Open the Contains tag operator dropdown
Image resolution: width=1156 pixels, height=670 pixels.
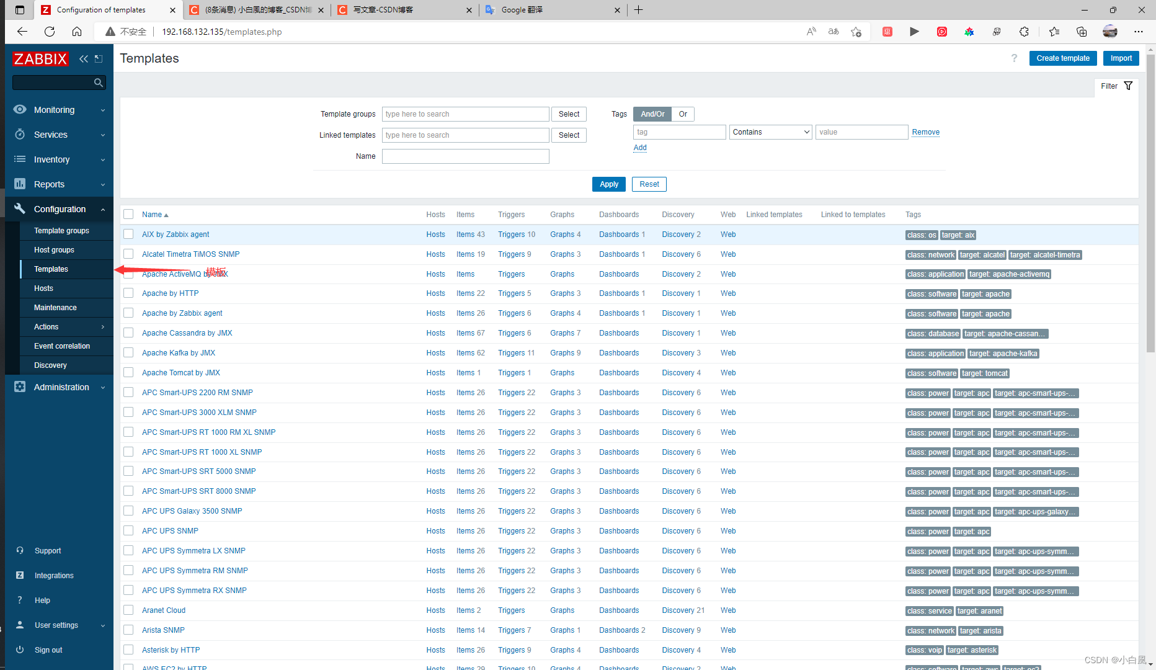pos(771,132)
